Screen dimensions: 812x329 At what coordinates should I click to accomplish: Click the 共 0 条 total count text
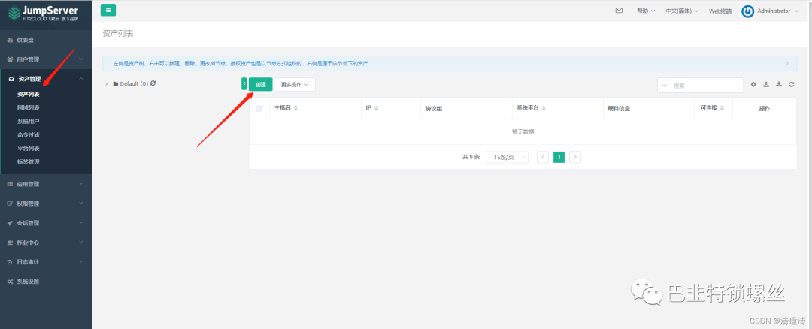tap(471, 157)
